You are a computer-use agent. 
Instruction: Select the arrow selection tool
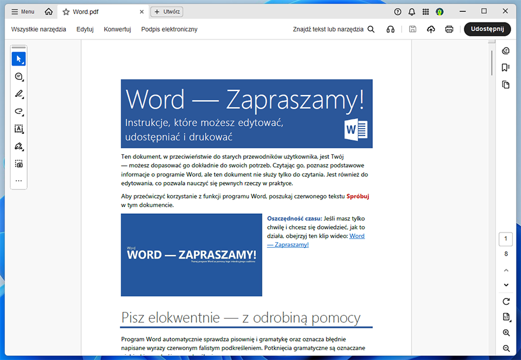click(x=19, y=59)
